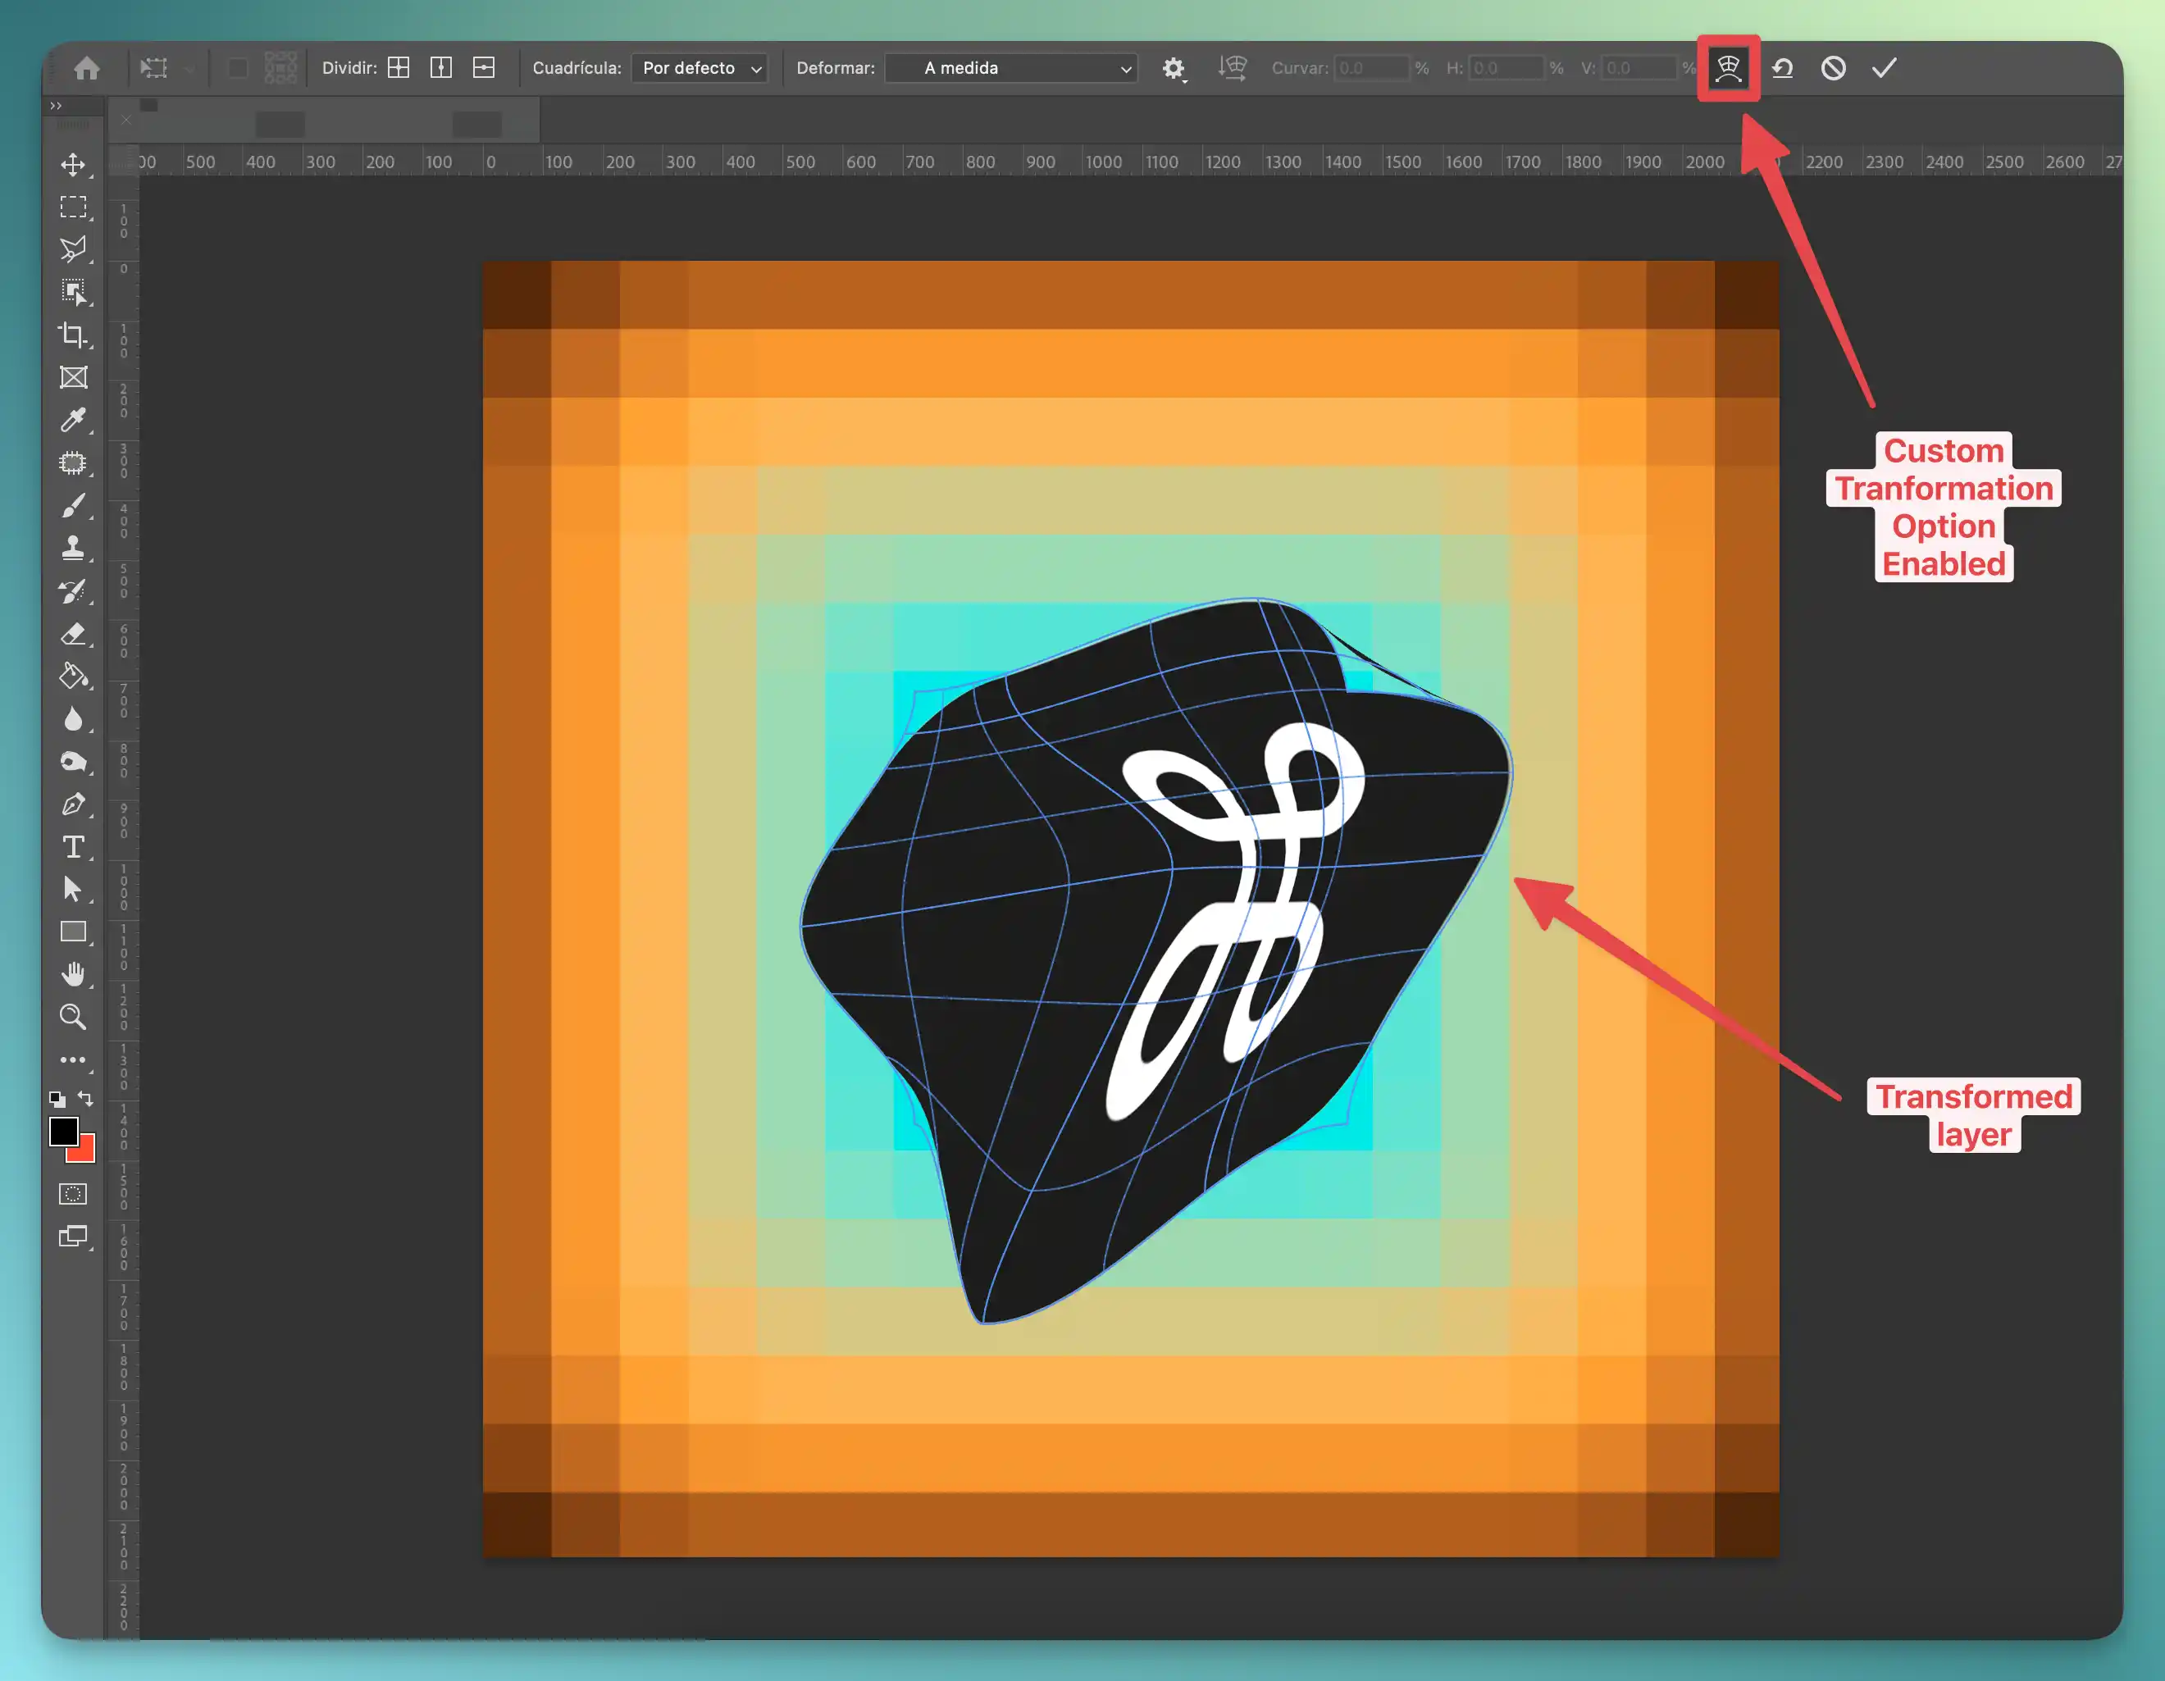Split the warp crosswise
The height and width of the screenshot is (1681, 2165).
point(399,67)
